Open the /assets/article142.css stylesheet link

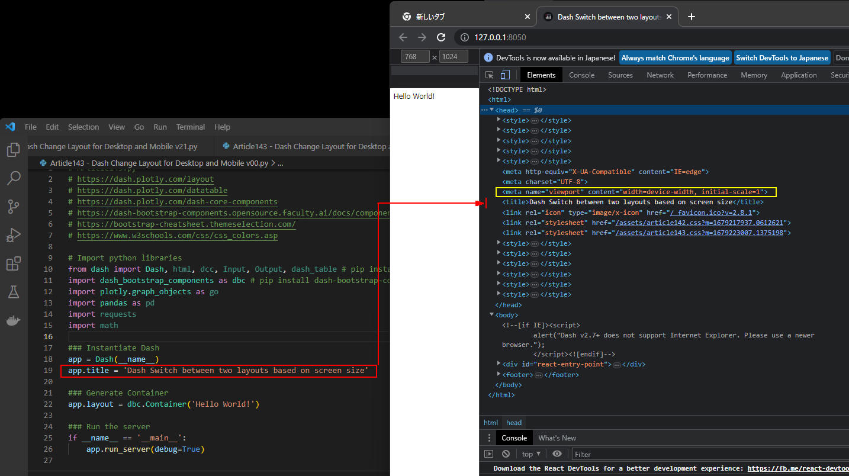pos(699,223)
